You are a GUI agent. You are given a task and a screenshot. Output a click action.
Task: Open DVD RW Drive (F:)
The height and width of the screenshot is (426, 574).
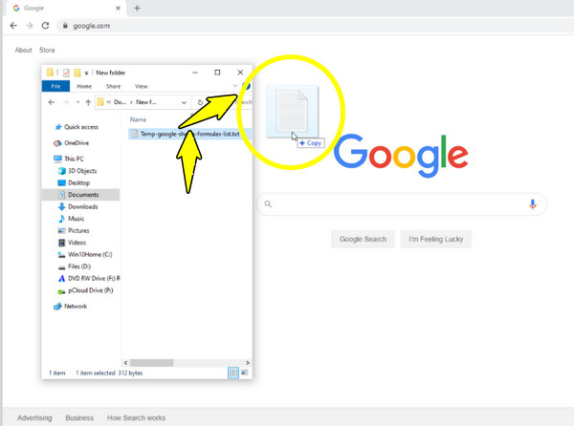pyautogui.click(x=94, y=278)
